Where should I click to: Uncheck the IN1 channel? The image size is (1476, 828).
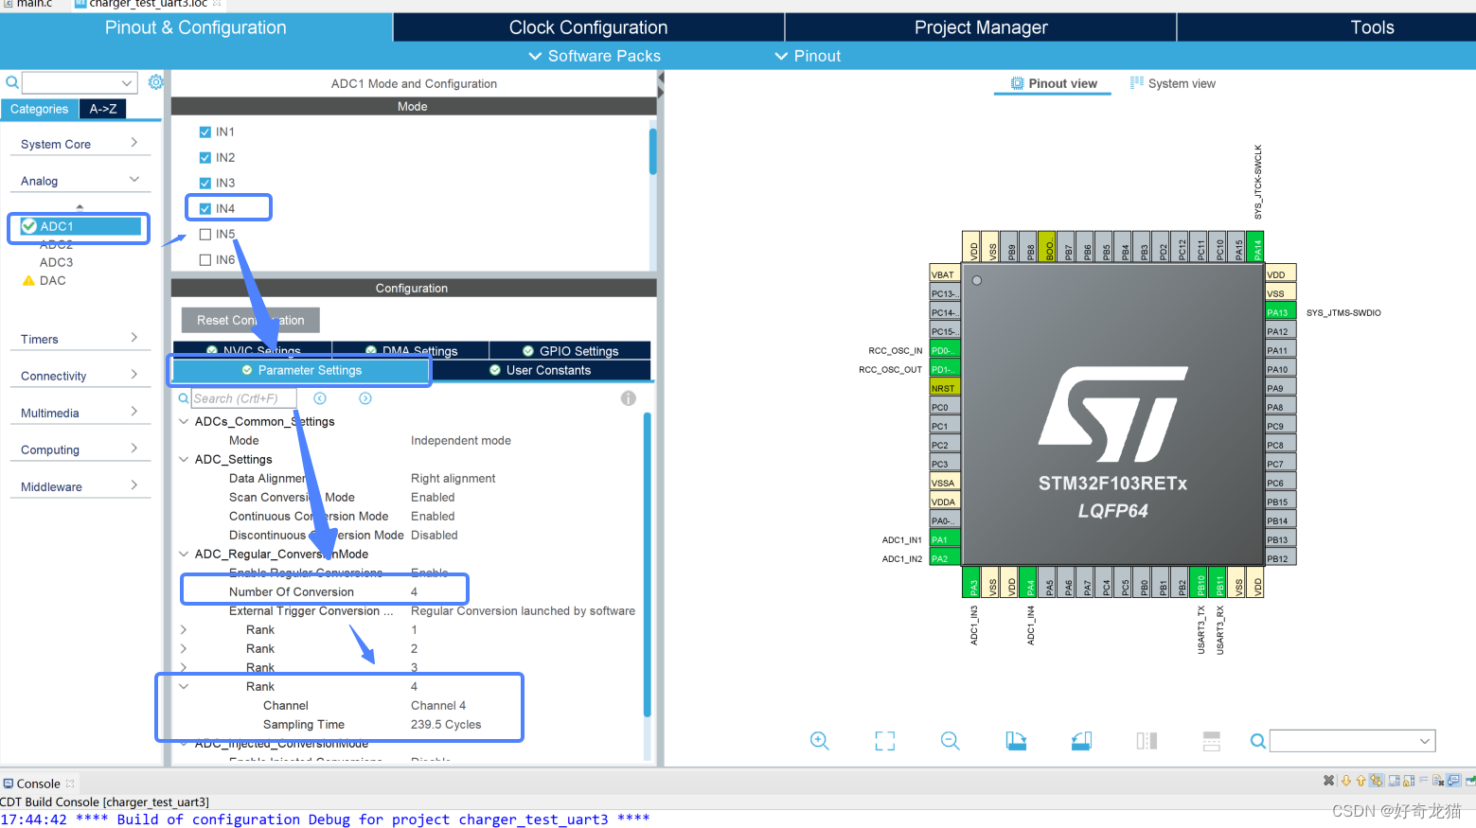point(205,132)
